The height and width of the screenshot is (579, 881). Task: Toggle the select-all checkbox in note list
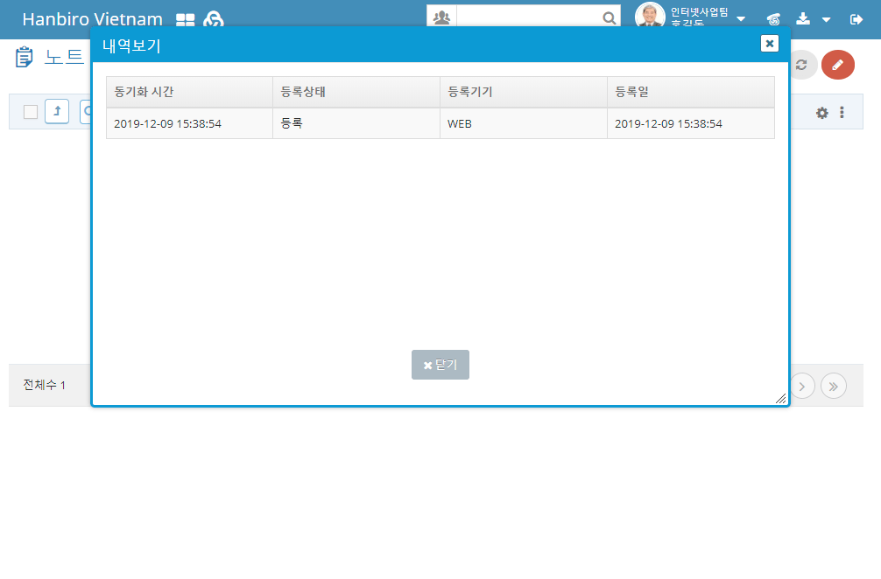[31, 112]
